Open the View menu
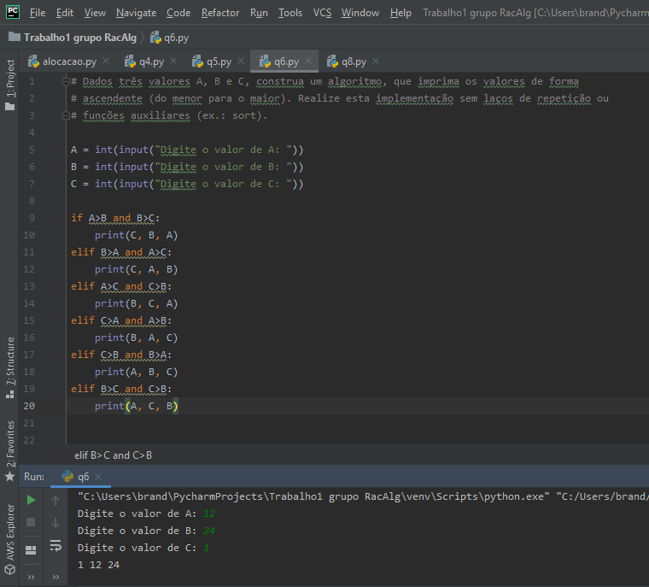This screenshot has height=587, width=649. tap(95, 13)
